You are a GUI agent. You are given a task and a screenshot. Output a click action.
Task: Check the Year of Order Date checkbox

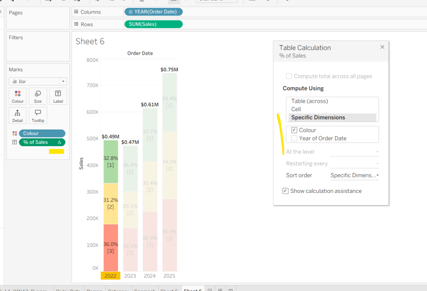tap(294, 138)
